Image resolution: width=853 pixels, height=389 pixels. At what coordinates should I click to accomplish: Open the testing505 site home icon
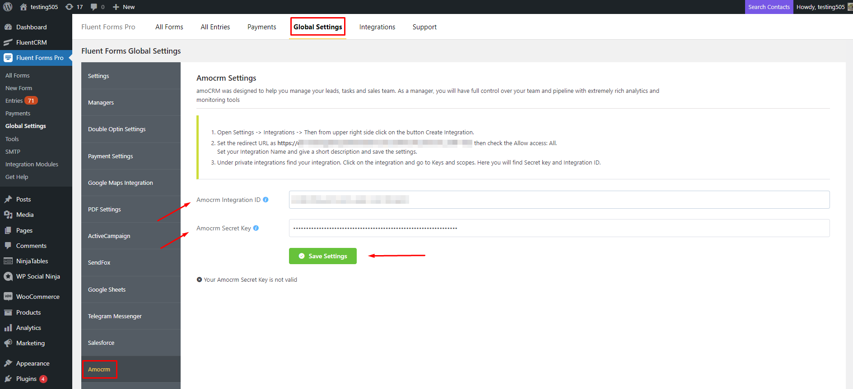tap(23, 7)
